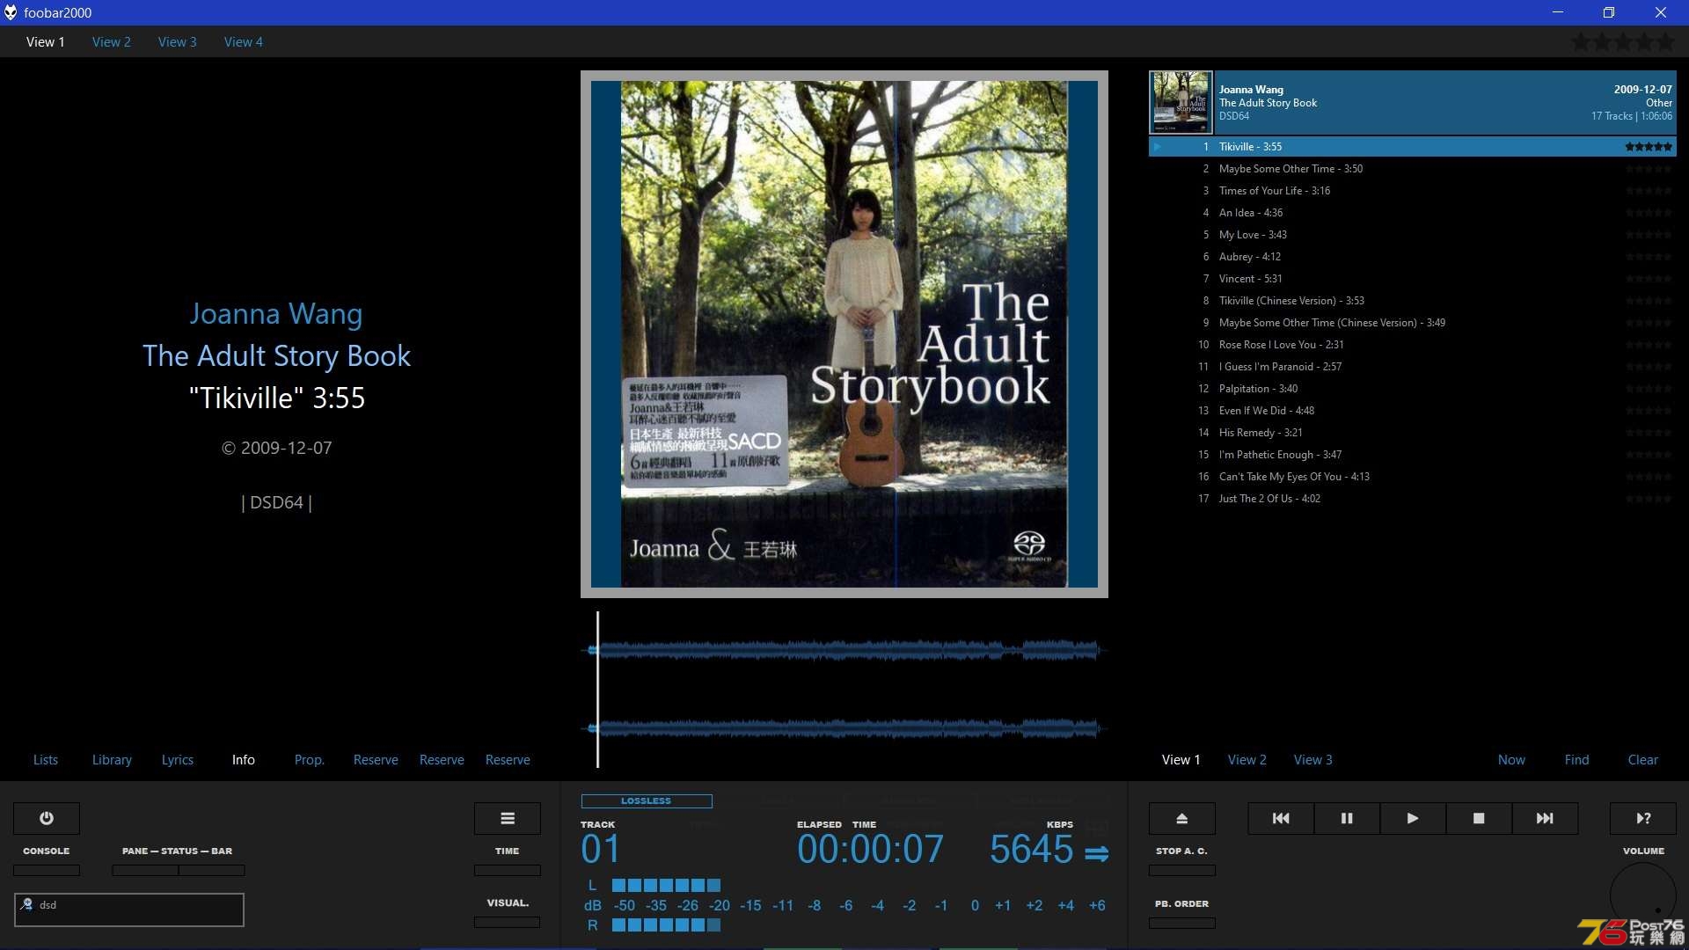Screen dimensions: 1689x950
Task: Select track Aubrey - 4:12
Action: pos(1412,257)
